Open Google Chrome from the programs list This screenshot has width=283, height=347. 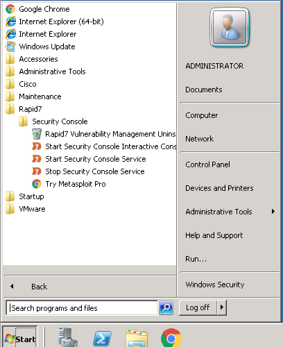pyautogui.click(x=37, y=9)
